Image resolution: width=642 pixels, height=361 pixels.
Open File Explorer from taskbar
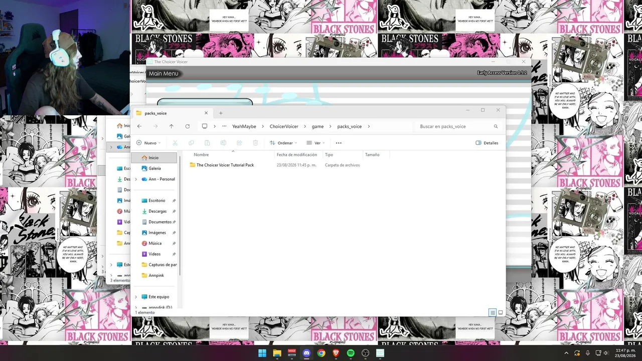(277, 353)
